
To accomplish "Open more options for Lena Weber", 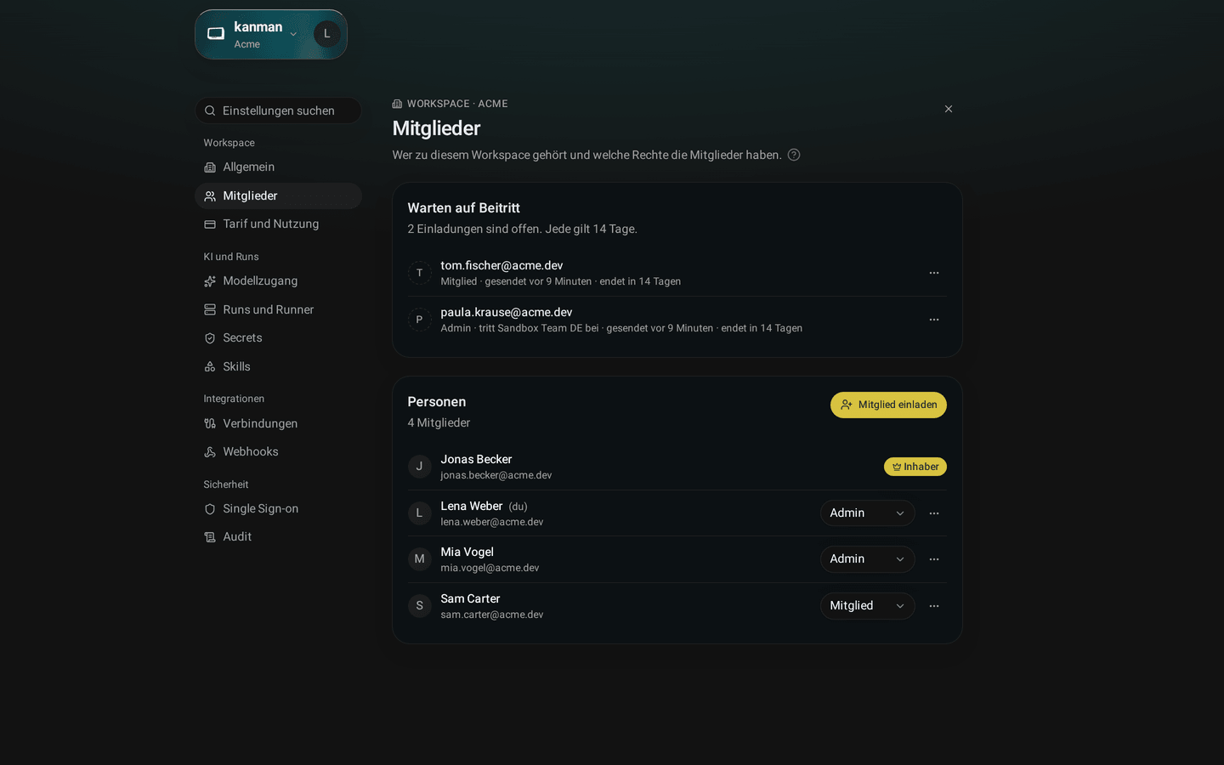I will 934,513.
